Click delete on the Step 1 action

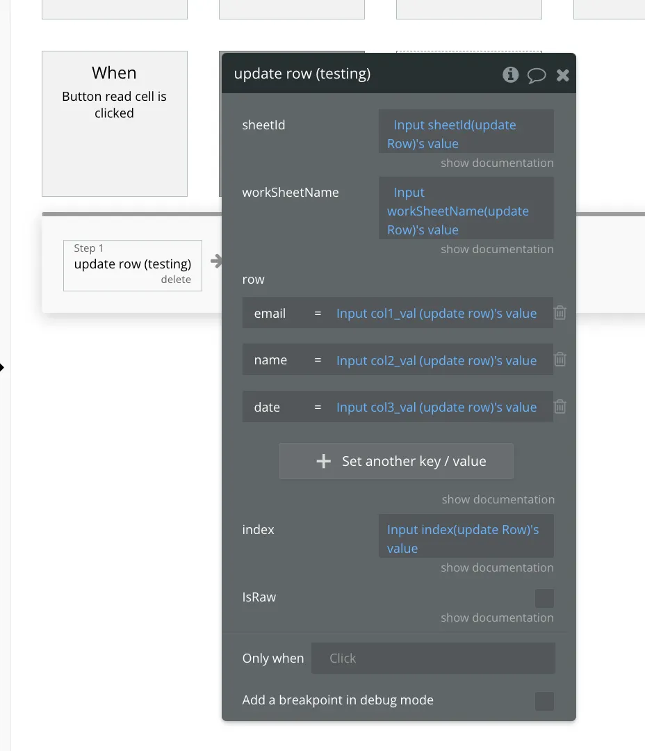click(176, 280)
